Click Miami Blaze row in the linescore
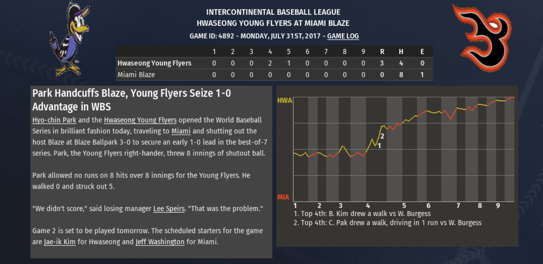Image resolution: width=543 pixels, height=264 pixels. 274,74
